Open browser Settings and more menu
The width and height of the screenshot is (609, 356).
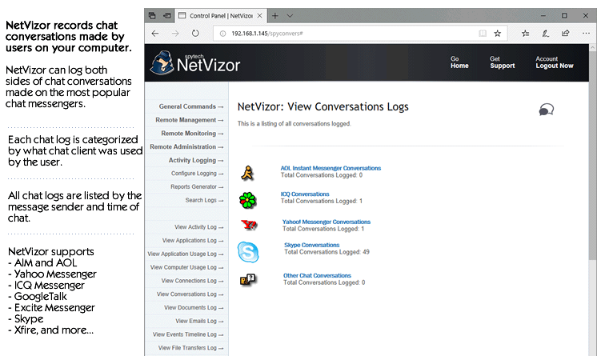click(x=586, y=34)
